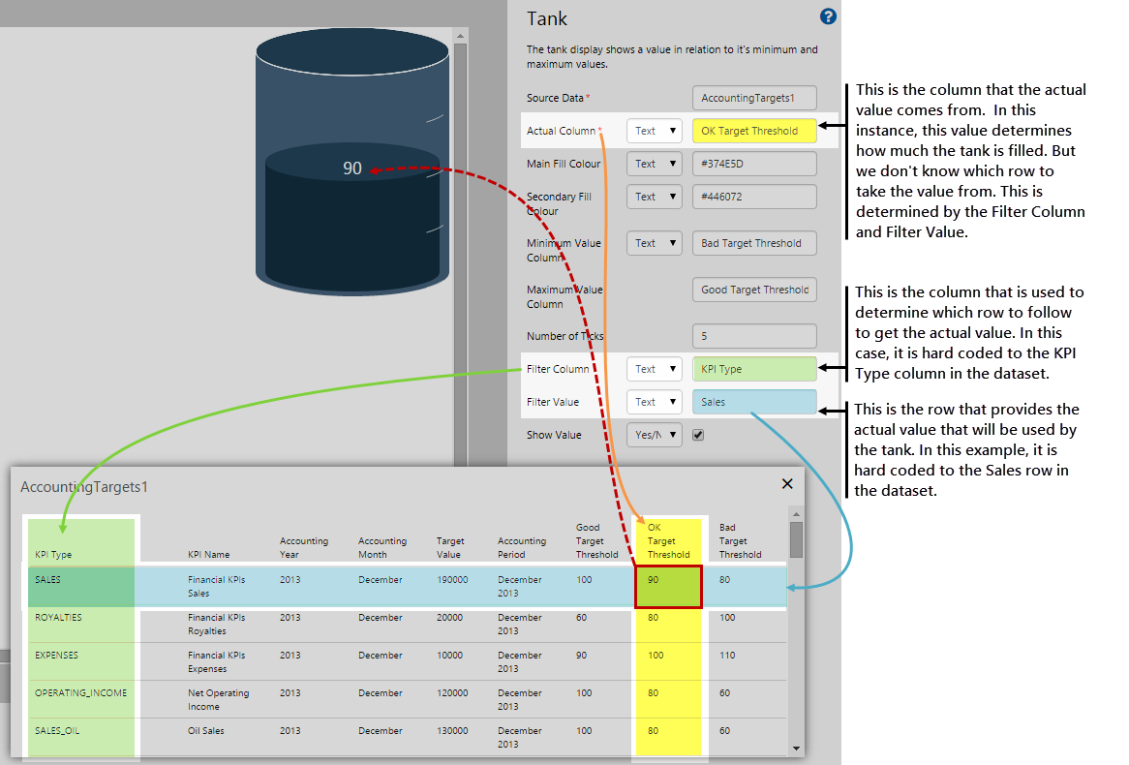Select the Filter Value field containing Sales
Image resolution: width=1129 pixels, height=765 pixels.
tap(754, 402)
